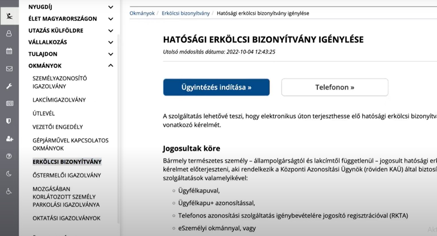Select ÉLET MAGYARORSZÁGON menu heading

(62, 19)
